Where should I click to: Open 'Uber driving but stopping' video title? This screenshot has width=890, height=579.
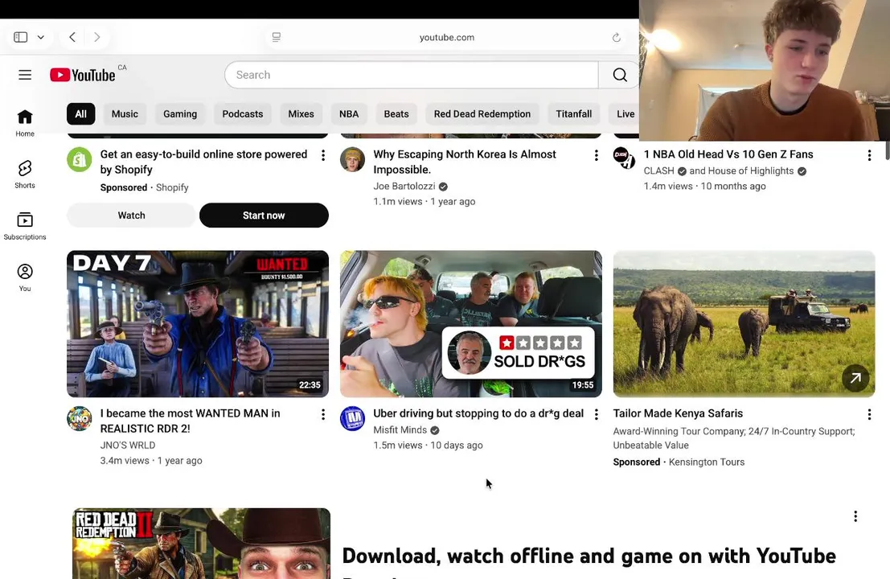pos(478,414)
